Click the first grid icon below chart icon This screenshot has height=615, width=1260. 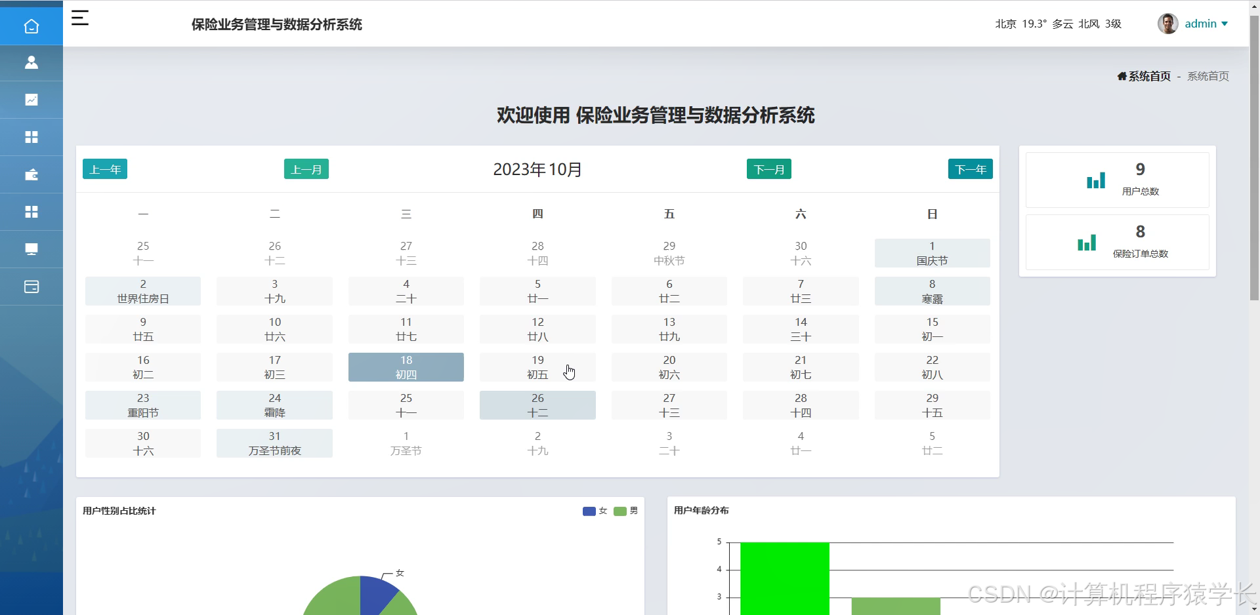coord(31,137)
